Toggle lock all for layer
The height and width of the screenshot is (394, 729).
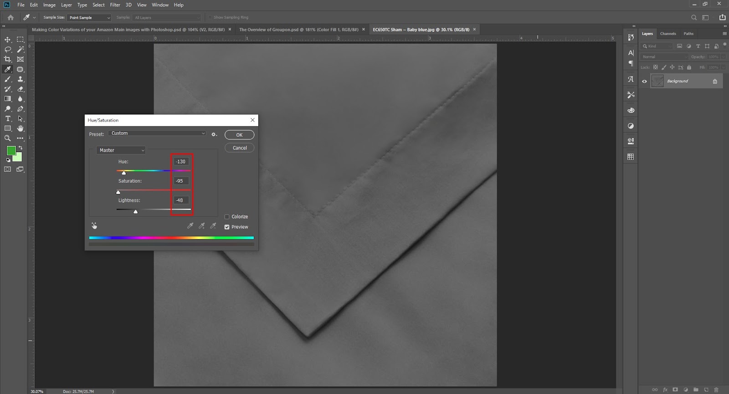click(689, 67)
